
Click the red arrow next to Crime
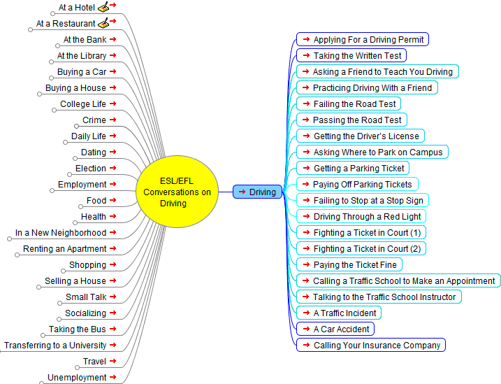pyautogui.click(x=113, y=120)
